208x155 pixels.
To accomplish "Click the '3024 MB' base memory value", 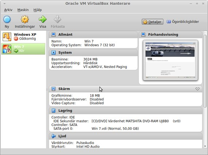I will tap(90, 59).
